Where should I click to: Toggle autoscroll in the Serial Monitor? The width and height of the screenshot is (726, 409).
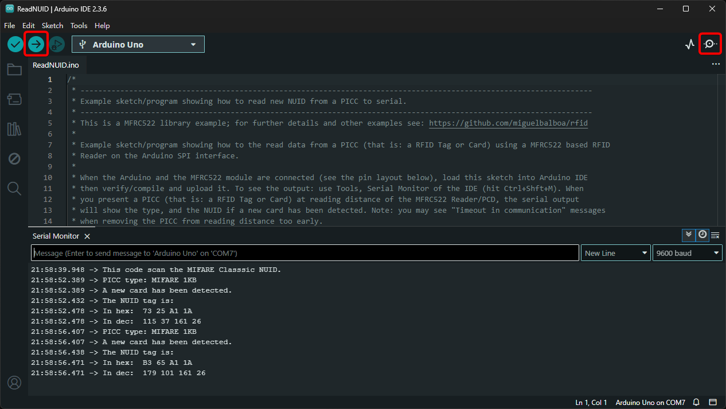pyautogui.click(x=689, y=235)
